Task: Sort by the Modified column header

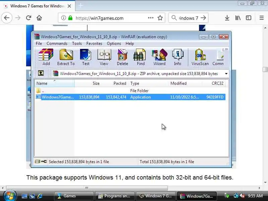Action: (185, 83)
